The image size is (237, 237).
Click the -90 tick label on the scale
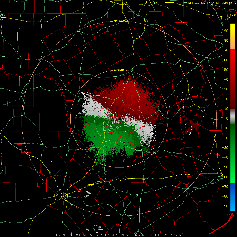[225, 206]
